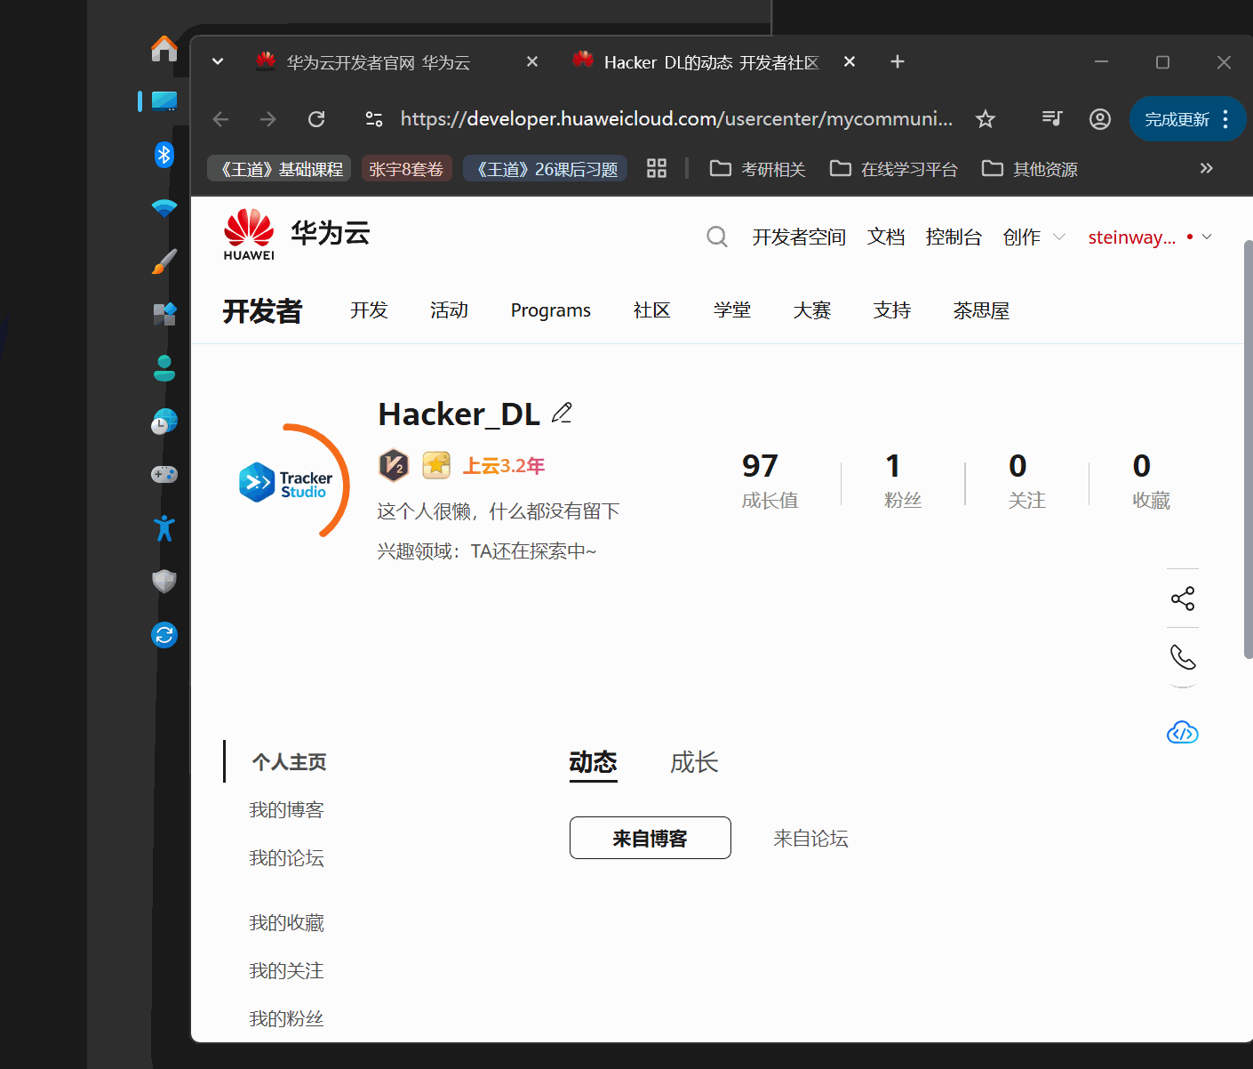Viewport: 1253px width, 1069px height.
Task: Open a new tab with plus button
Action: [x=898, y=61]
